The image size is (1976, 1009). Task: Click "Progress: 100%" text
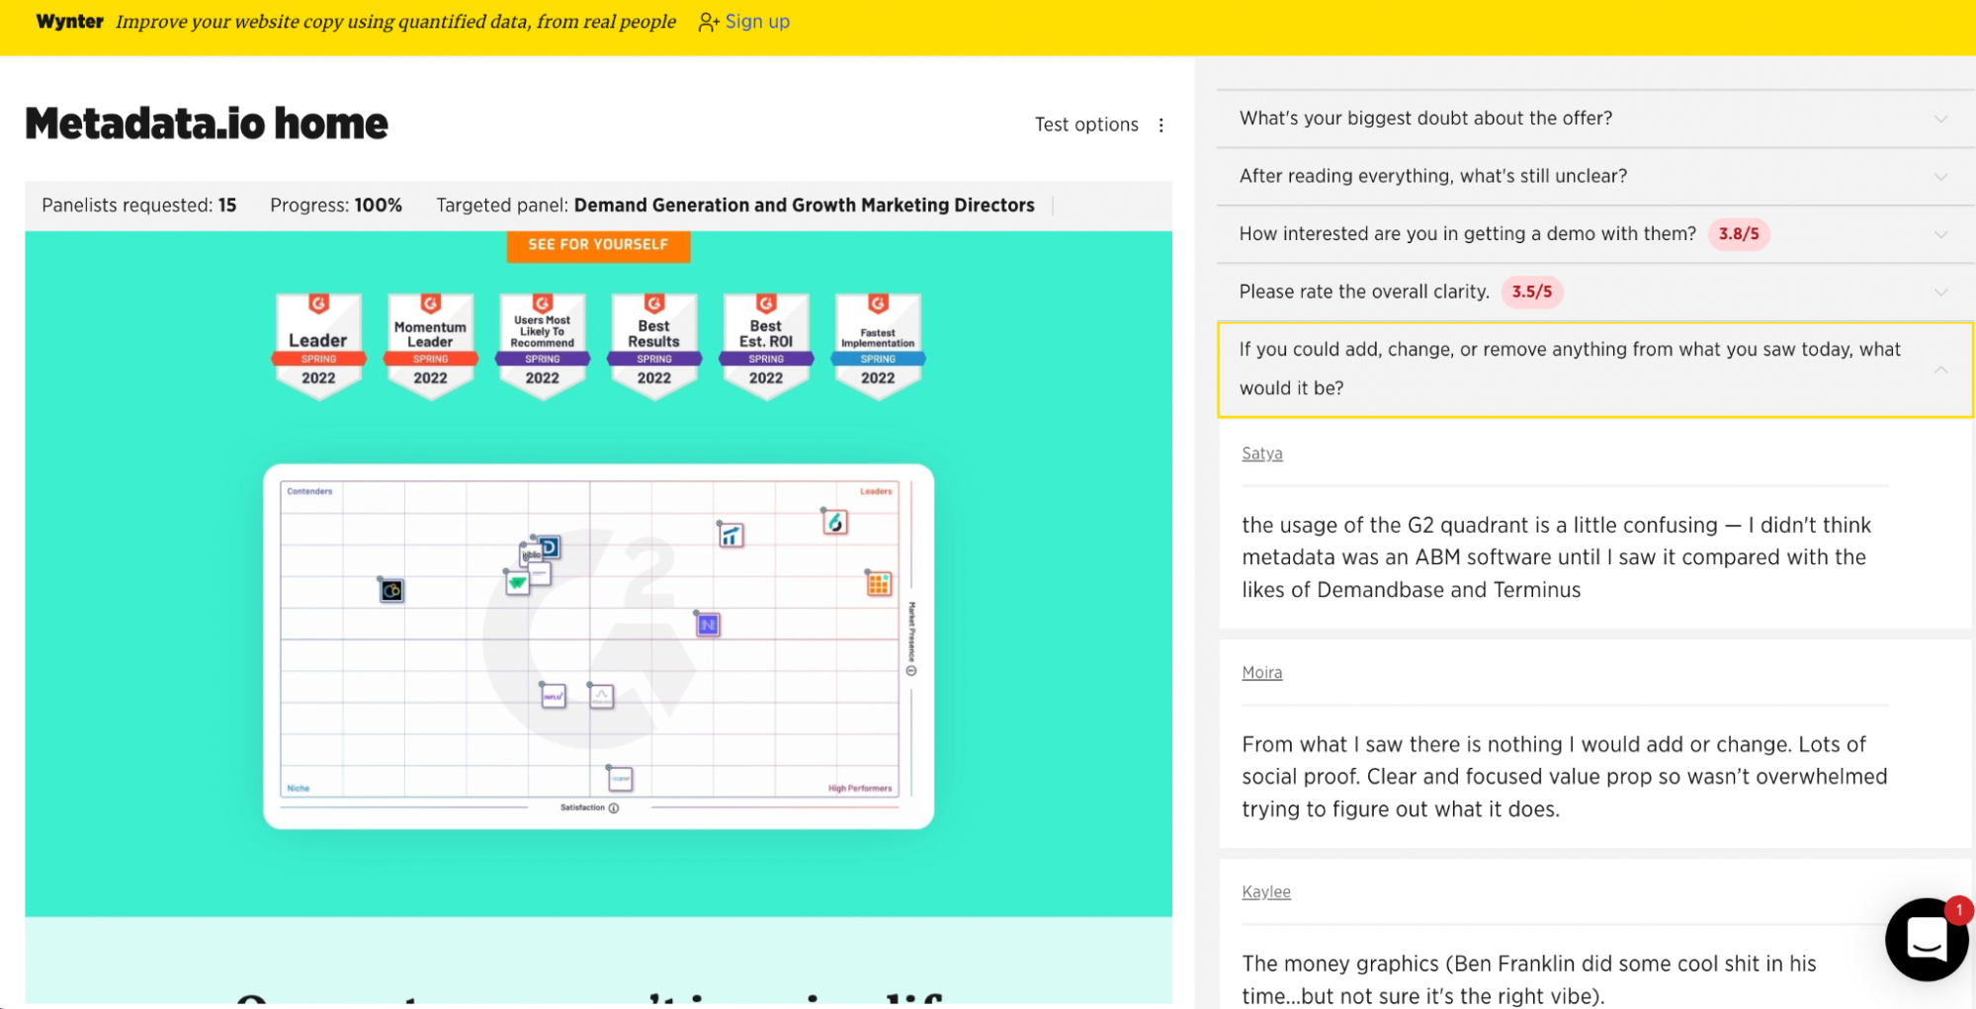(336, 206)
